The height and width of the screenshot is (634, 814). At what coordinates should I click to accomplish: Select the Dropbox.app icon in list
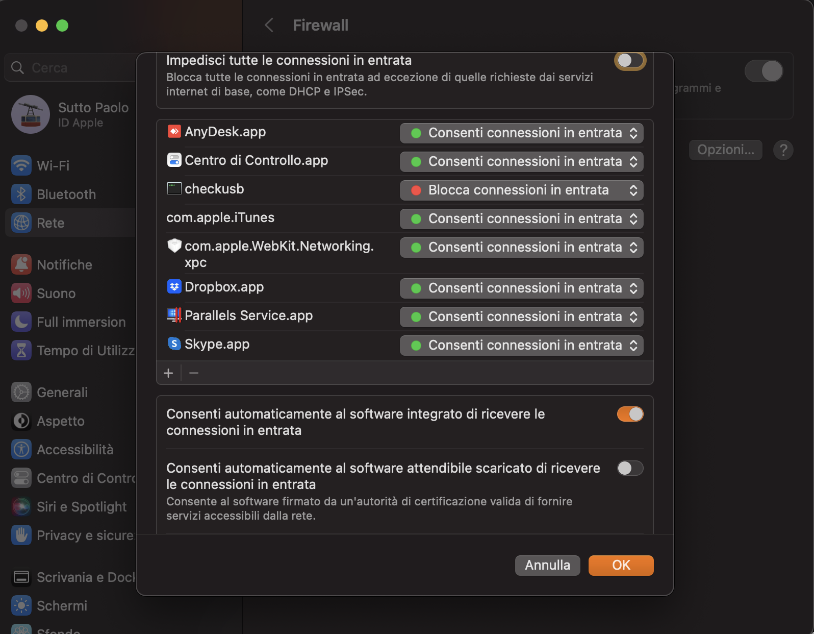pyautogui.click(x=174, y=287)
